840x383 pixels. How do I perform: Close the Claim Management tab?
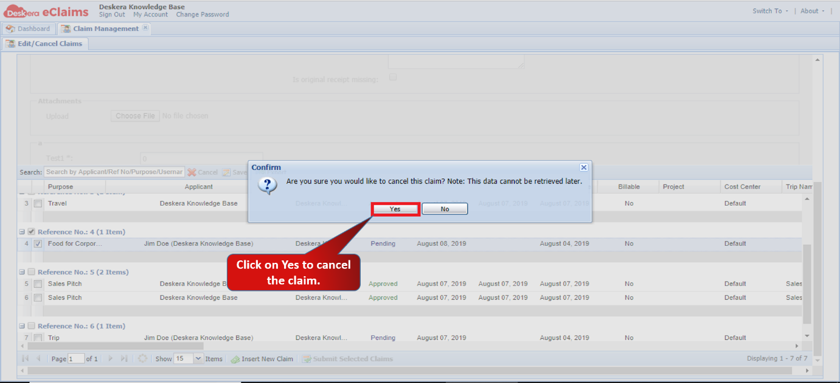click(x=145, y=28)
